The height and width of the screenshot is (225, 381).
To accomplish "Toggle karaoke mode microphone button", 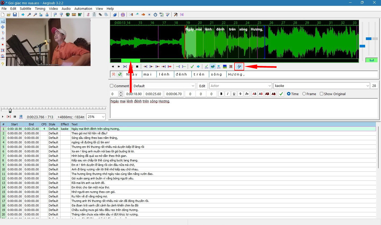I will tap(239, 67).
